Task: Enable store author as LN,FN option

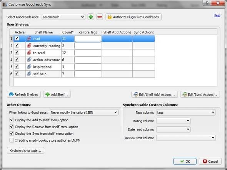Action: coord(12,140)
